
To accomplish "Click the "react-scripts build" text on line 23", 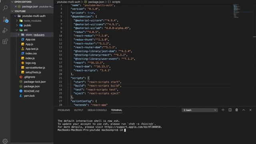I will pos(104,86).
